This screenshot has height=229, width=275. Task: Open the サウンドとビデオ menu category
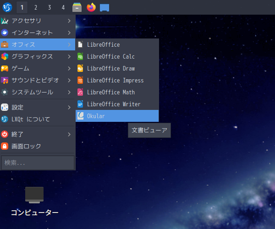38,80
